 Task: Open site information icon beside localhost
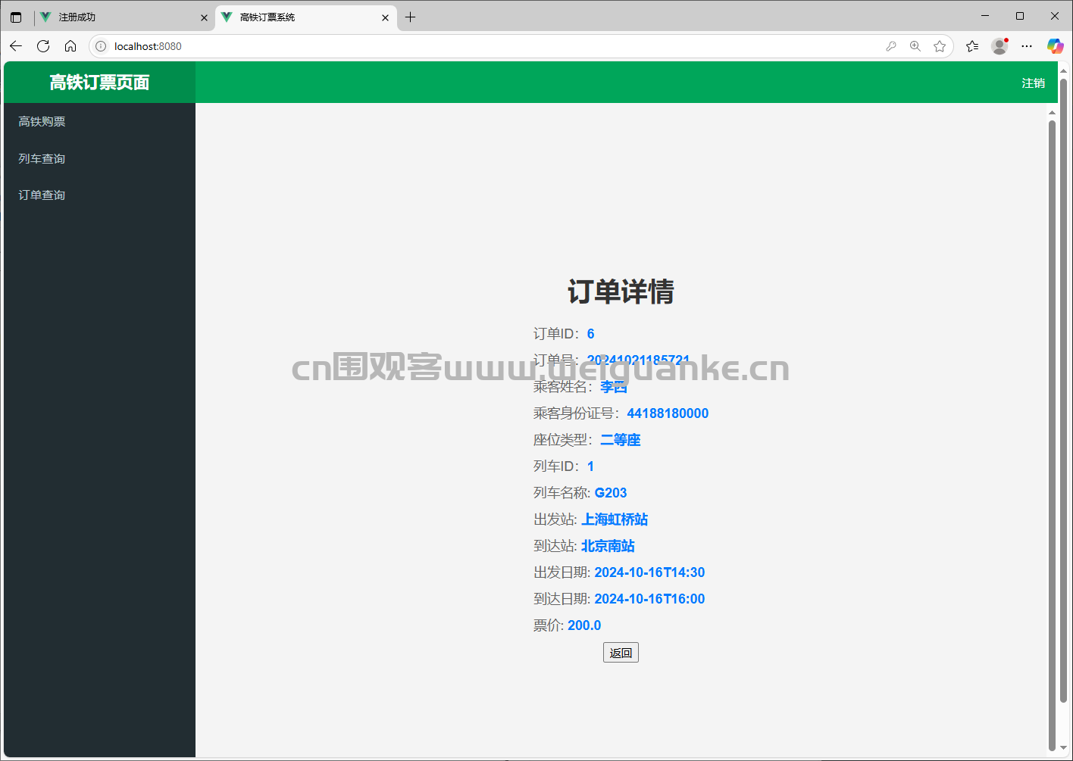click(101, 46)
